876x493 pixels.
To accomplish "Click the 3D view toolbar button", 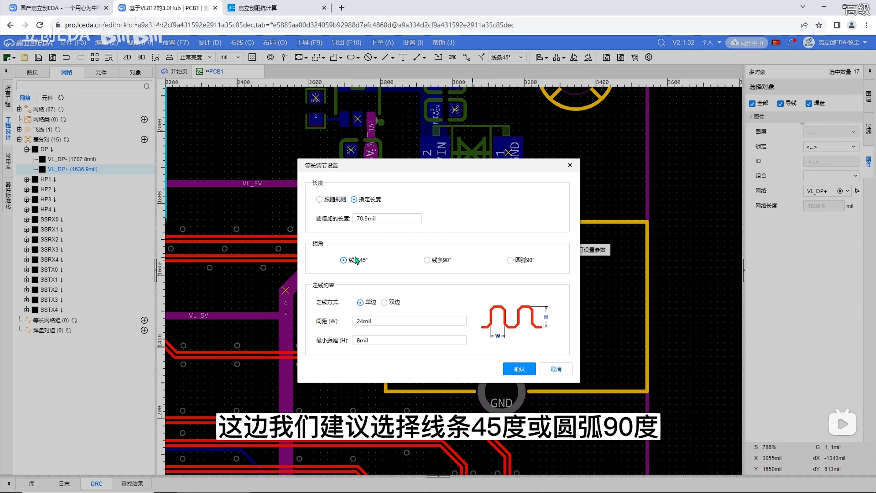I will [141, 57].
